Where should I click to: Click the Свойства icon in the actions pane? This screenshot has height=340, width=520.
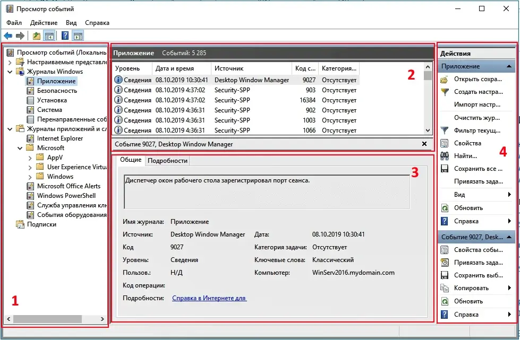pos(445,143)
